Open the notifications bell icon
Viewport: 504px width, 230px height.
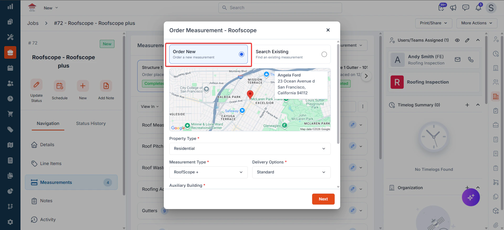click(478, 8)
